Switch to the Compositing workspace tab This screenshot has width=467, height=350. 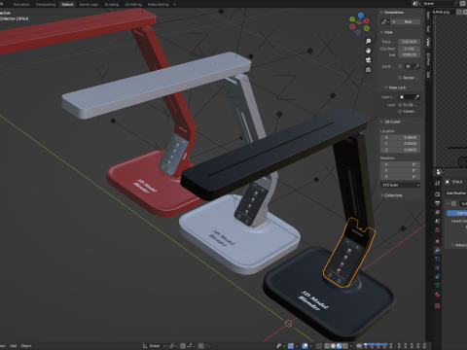46,4
